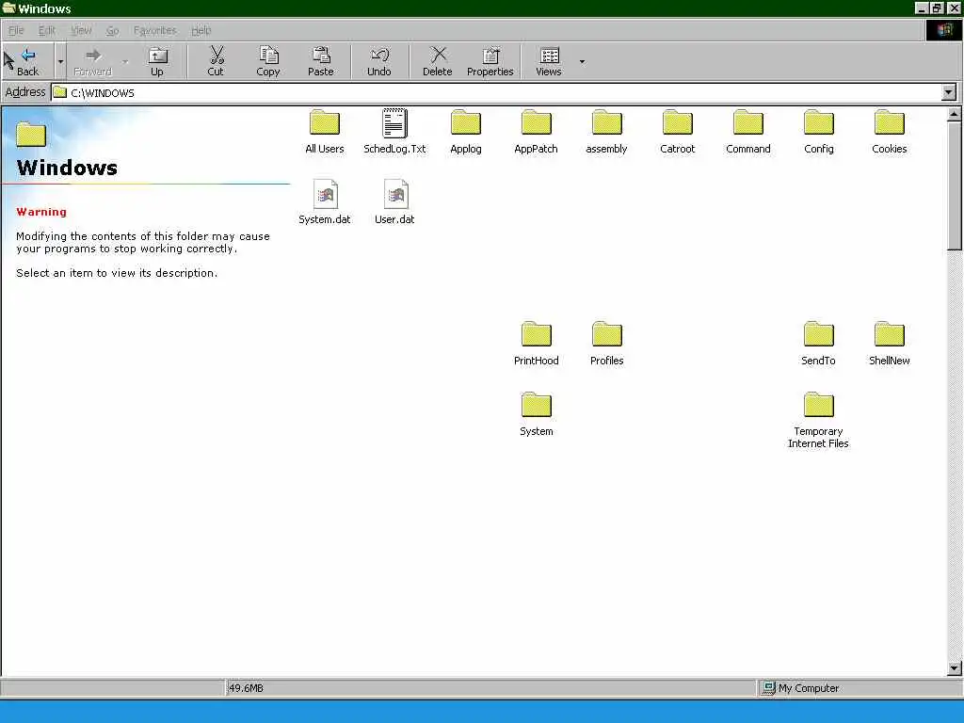Expand the Address bar dropdown

[949, 92]
